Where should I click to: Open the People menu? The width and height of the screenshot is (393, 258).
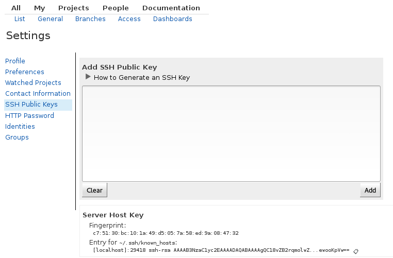coord(116,8)
